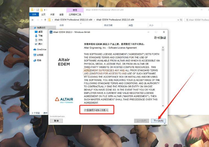Click the breadcrumb chevron between the two folders
Screen dimensions: 209x147
[x=94, y=20]
